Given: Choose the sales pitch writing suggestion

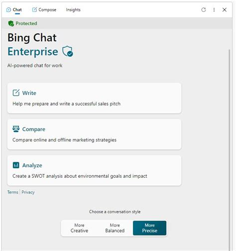Looking at the screenshot, I should pyautogui.click(x=94, y=98).
